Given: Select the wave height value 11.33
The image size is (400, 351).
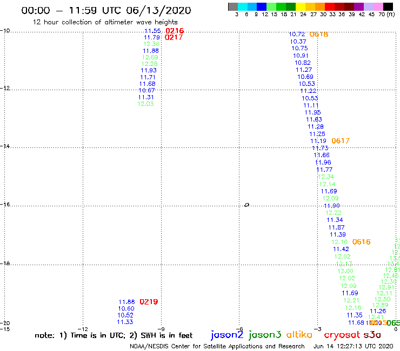Looking at the screenshot, I should pyautogui.click(x=125, y=322).
